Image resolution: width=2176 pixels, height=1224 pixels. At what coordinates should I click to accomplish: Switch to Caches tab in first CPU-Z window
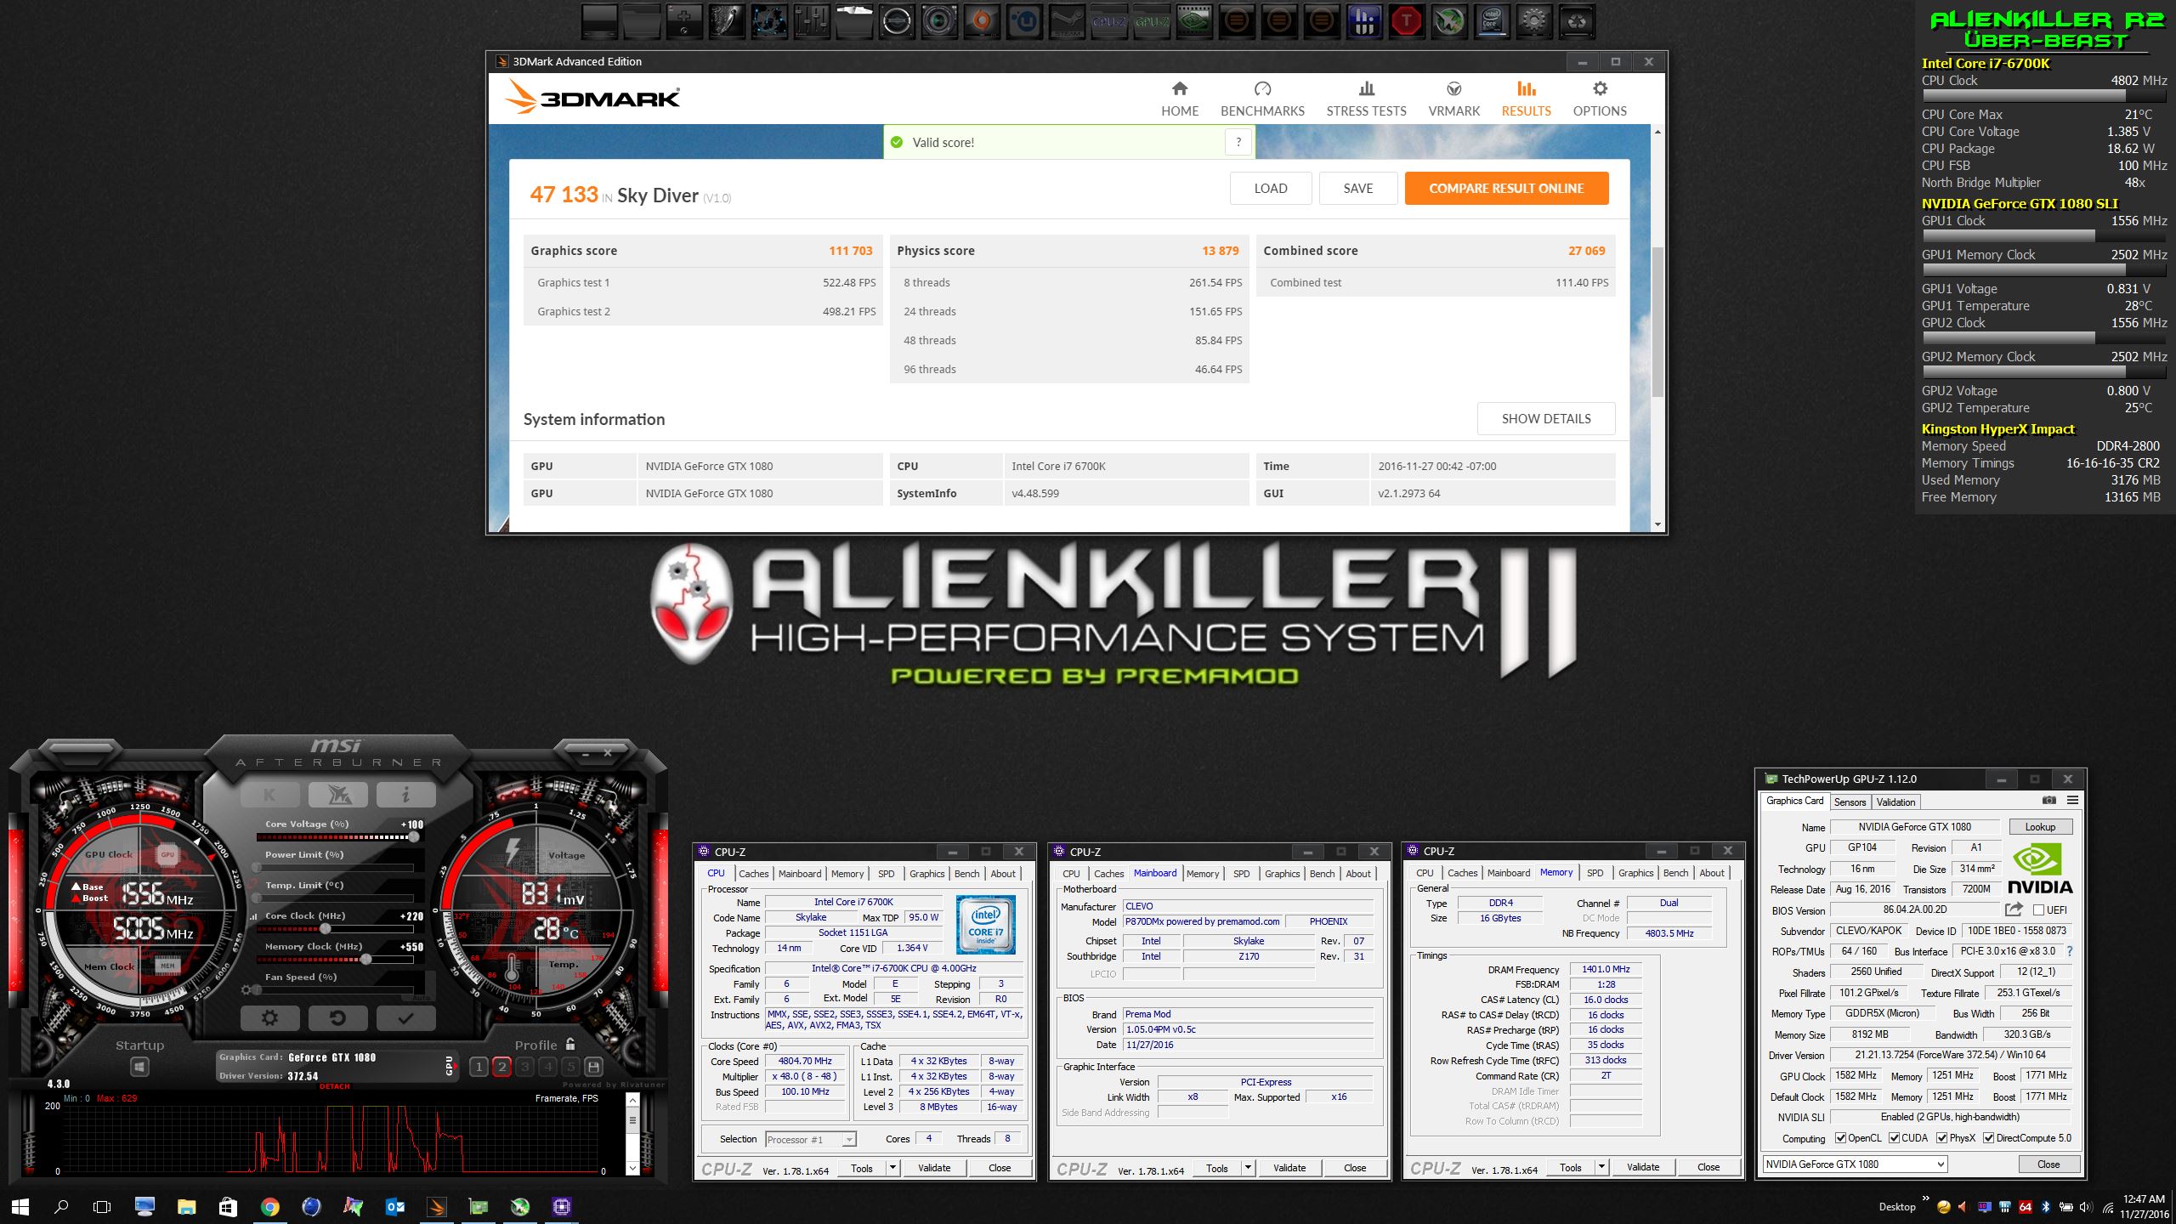753,873
